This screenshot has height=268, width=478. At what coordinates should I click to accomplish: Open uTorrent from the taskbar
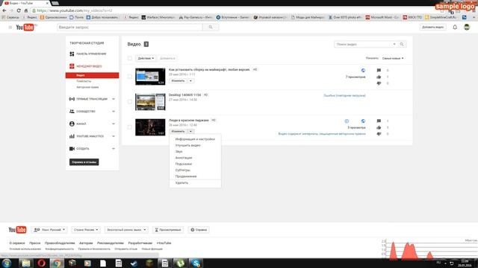coord(180,263)
